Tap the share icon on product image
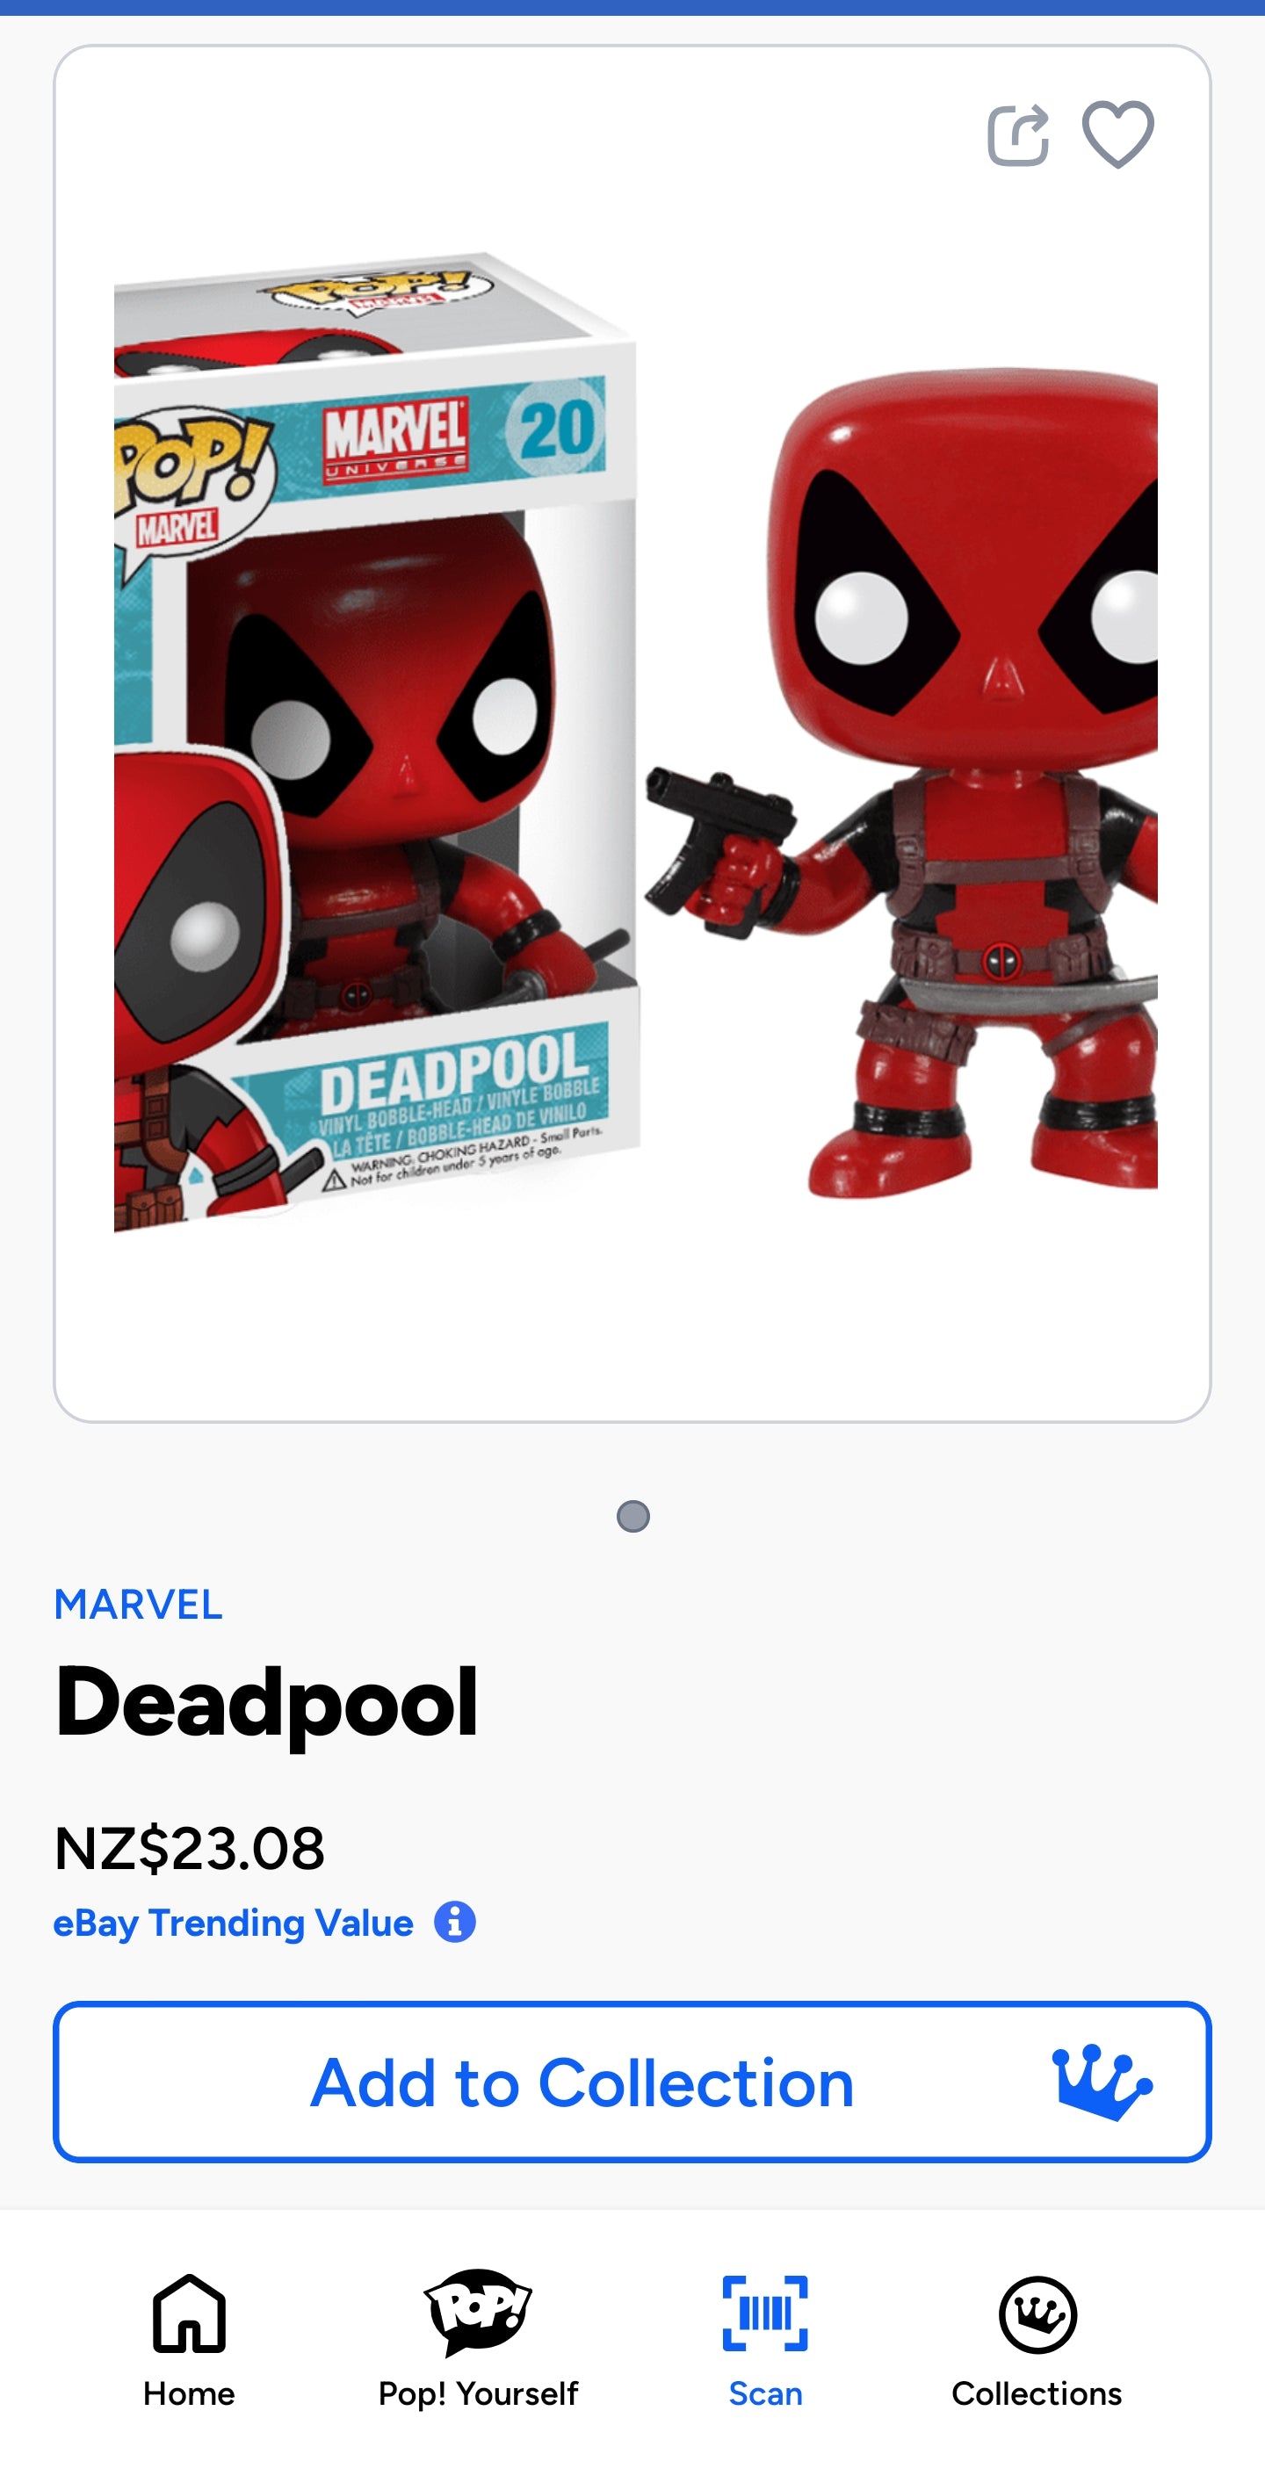The height and width of the screenshot is (2483, 1265). (x=1018, y=135)
